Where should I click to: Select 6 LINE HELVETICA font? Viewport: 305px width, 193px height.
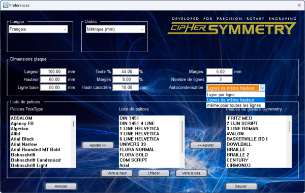pos(149,139)
